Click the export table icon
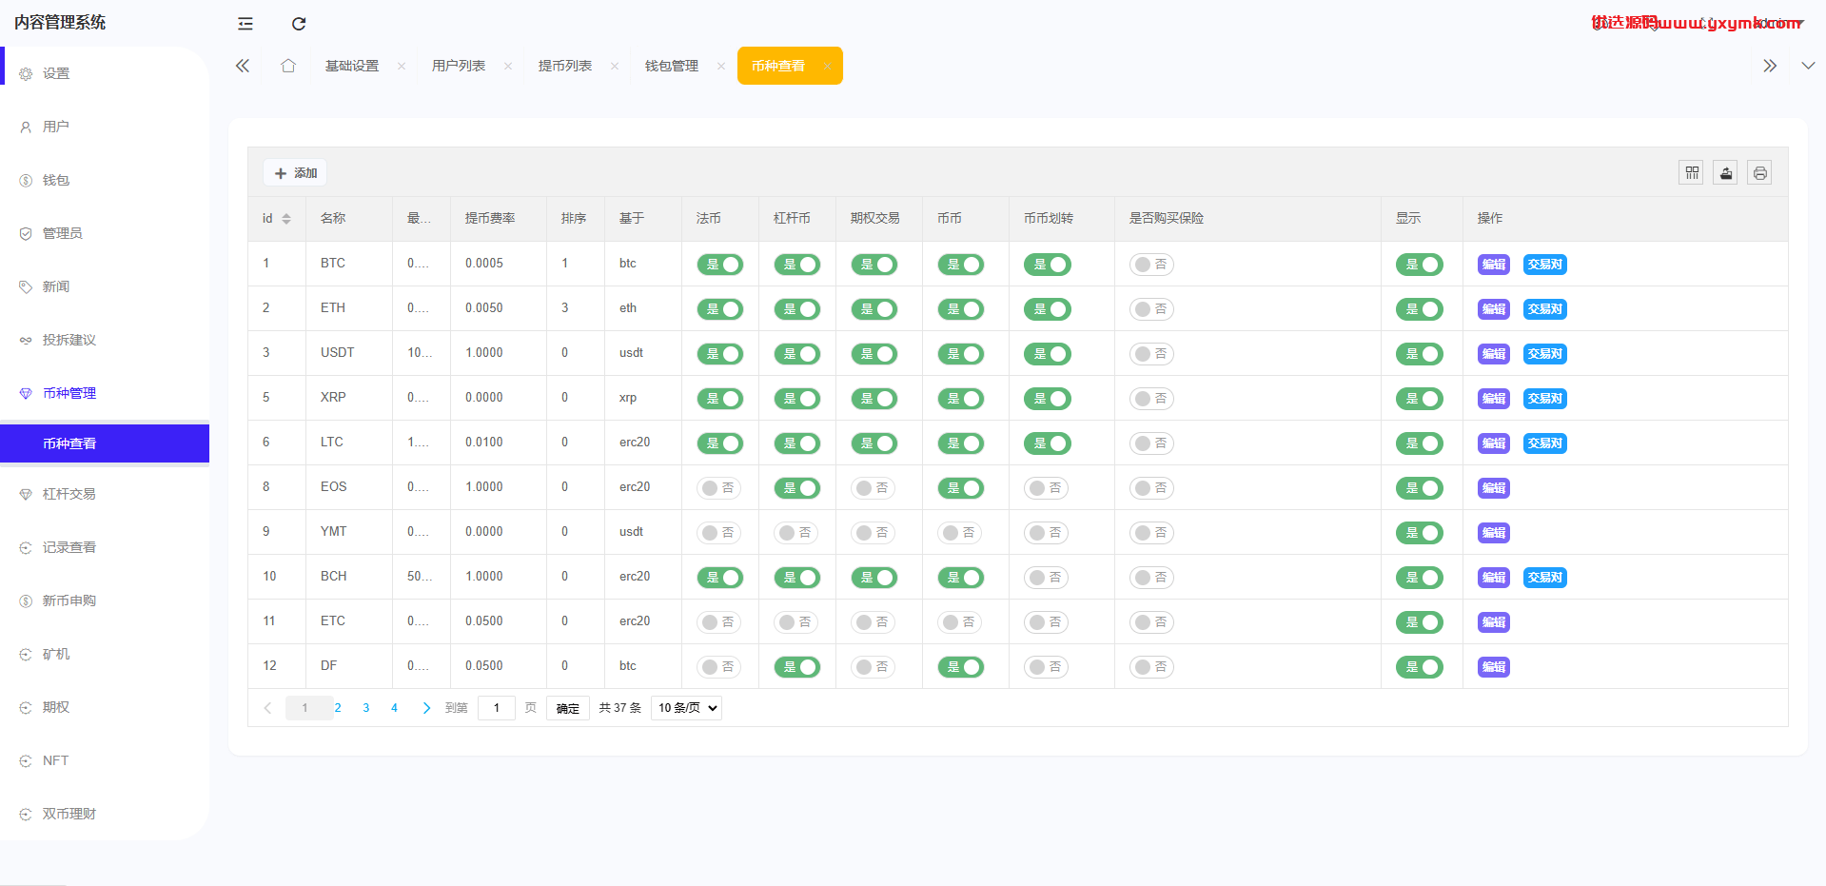Viewport: 1826px width, 886px height. pyautogui.click(x=1725, y=172)
